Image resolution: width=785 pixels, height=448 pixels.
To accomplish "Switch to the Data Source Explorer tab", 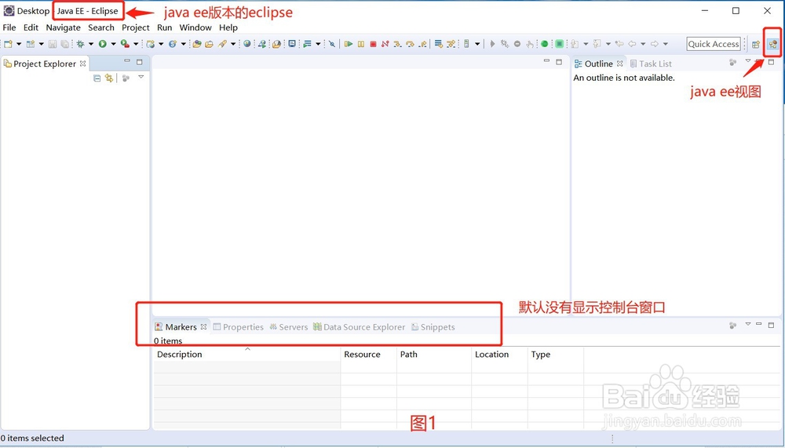I will 359,327.
